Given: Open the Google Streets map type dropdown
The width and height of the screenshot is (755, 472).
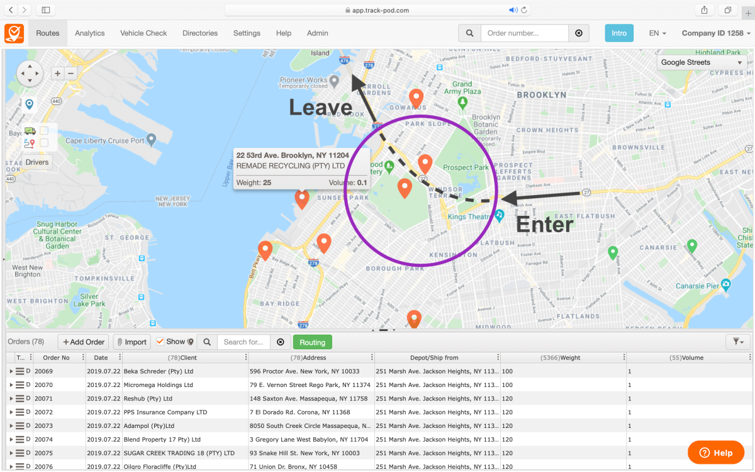Looking at the screenshot, I should (x=702, y=62).
